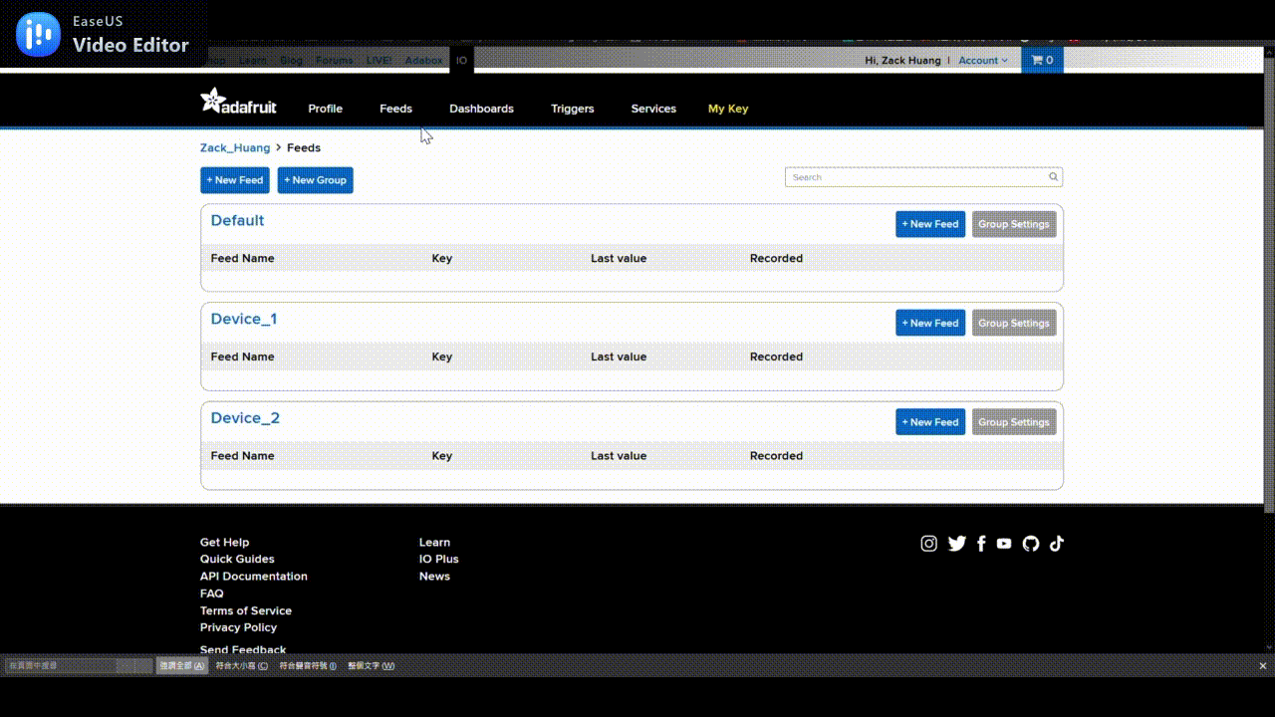Open the Learn link in top bar
The height and width of the screenshot is (717, 1275).
click(x=253, y=61)
